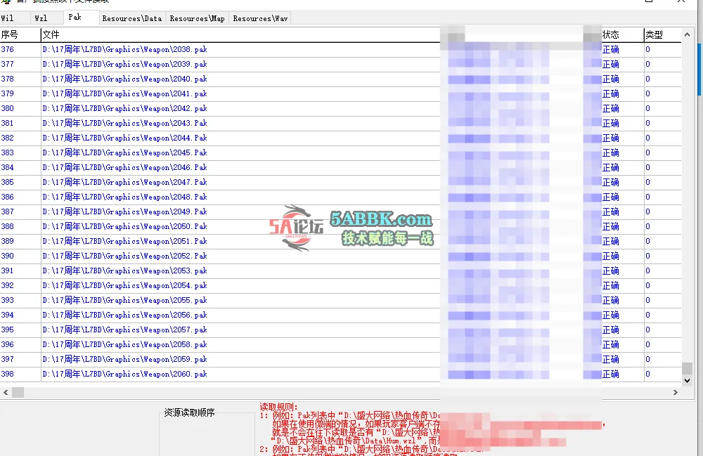Click 正确 status in row 377

coord(611,64)
